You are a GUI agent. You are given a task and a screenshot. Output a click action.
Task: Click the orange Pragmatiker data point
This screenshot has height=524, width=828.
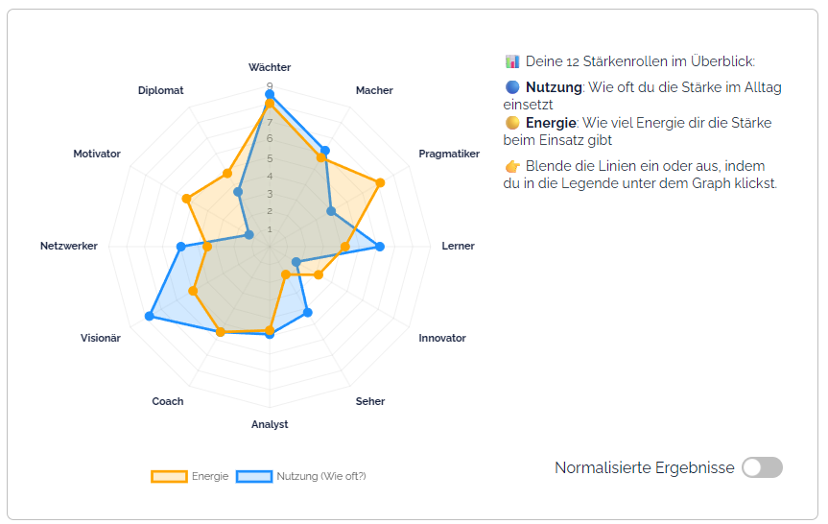381,182
